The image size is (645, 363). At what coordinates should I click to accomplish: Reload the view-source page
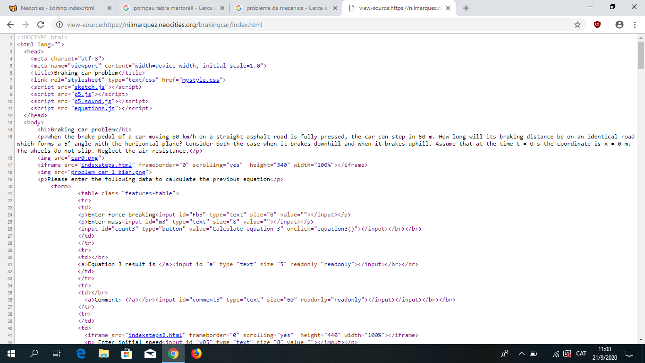click(41, 25)
